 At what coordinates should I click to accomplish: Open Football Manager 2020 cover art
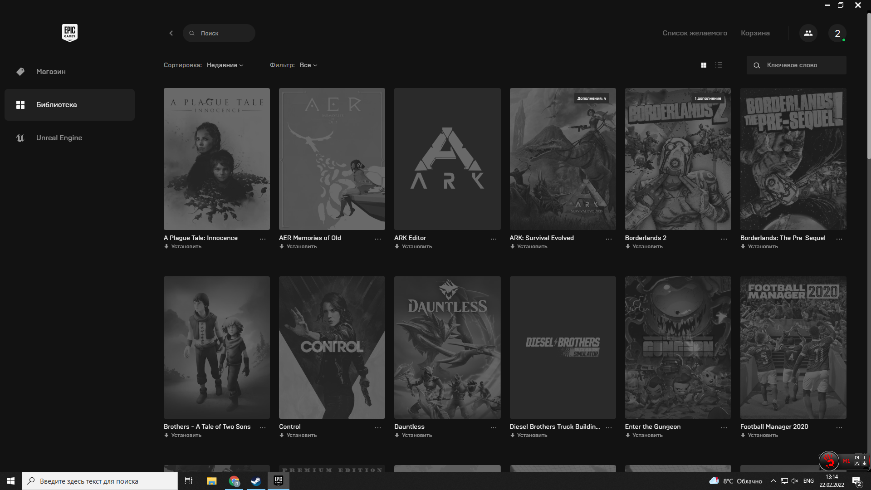793,348
